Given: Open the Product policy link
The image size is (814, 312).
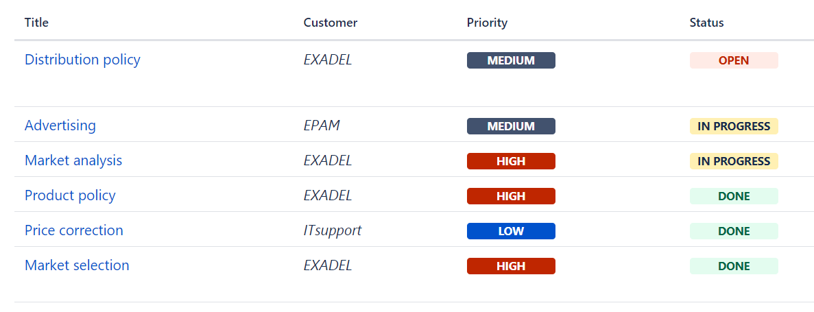Looking at the screenshot, I should coord(70,195).
